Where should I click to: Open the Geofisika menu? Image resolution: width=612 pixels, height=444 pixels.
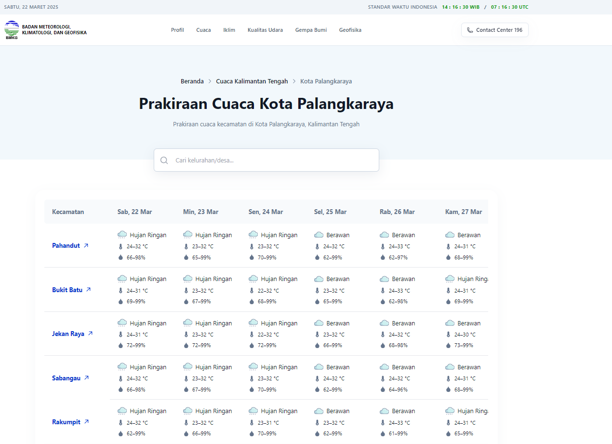tap(350, 30)
